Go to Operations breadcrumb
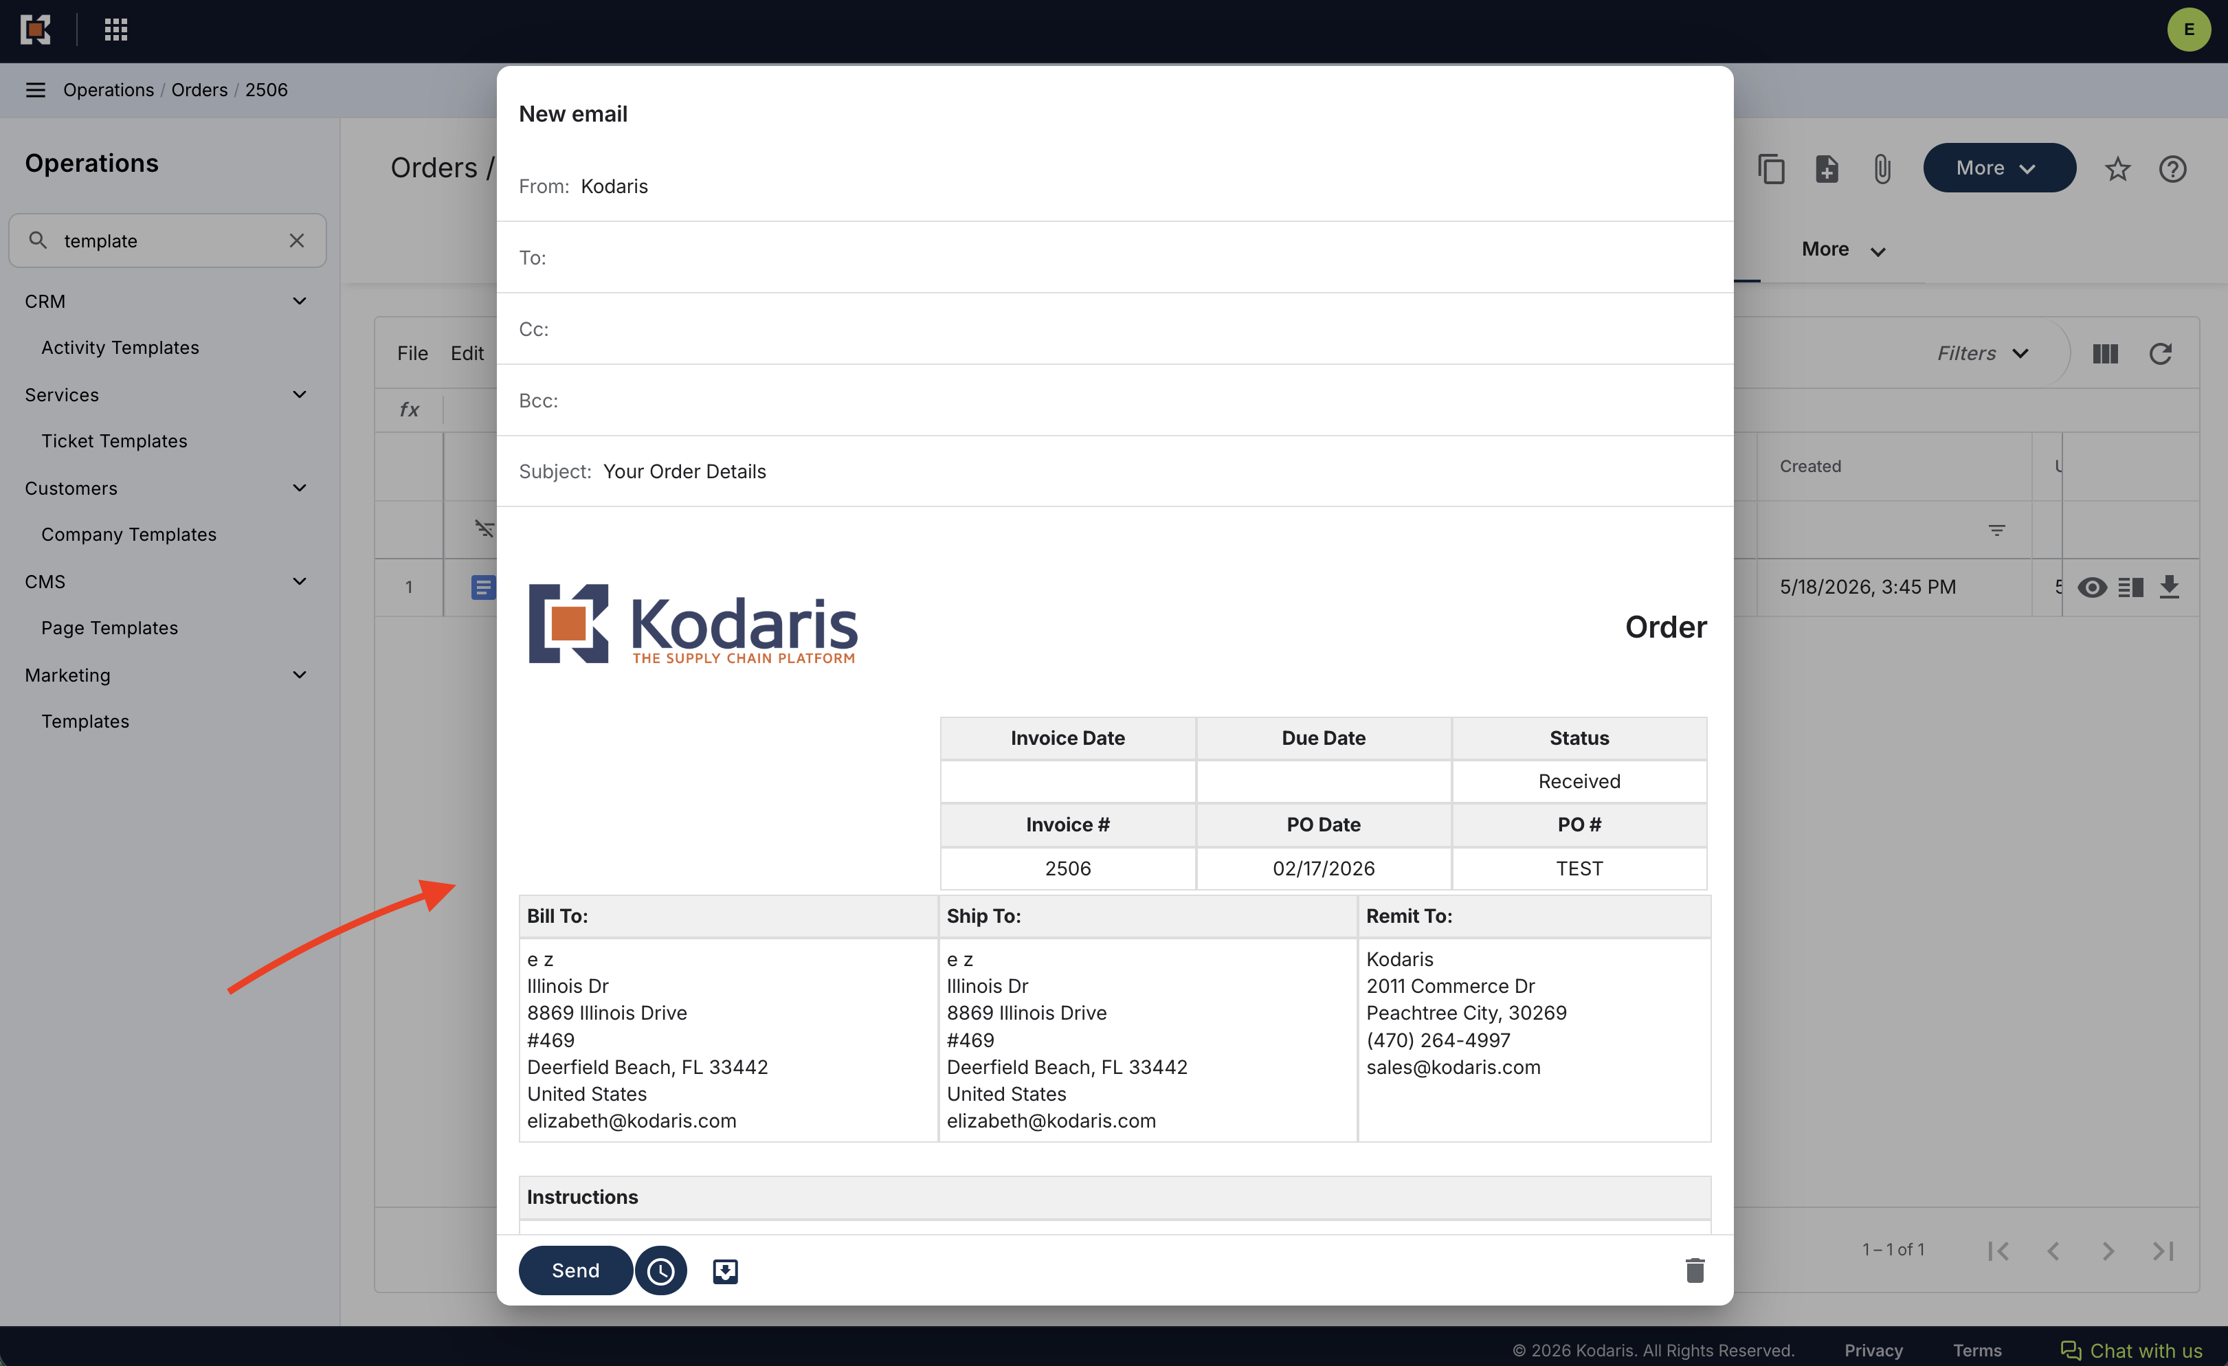 109,89
